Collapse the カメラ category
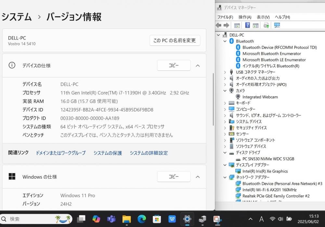 [x=225, y=91]
